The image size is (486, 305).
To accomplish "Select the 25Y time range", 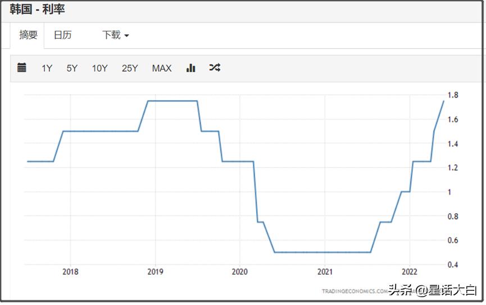I will tap(130, 68).
